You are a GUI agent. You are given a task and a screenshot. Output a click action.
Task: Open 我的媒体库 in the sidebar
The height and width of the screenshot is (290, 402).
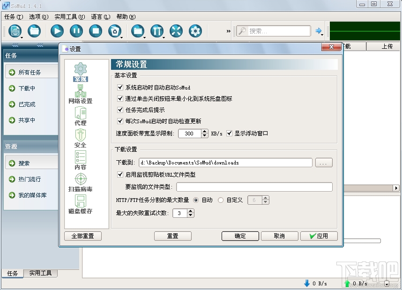[32, 195]
